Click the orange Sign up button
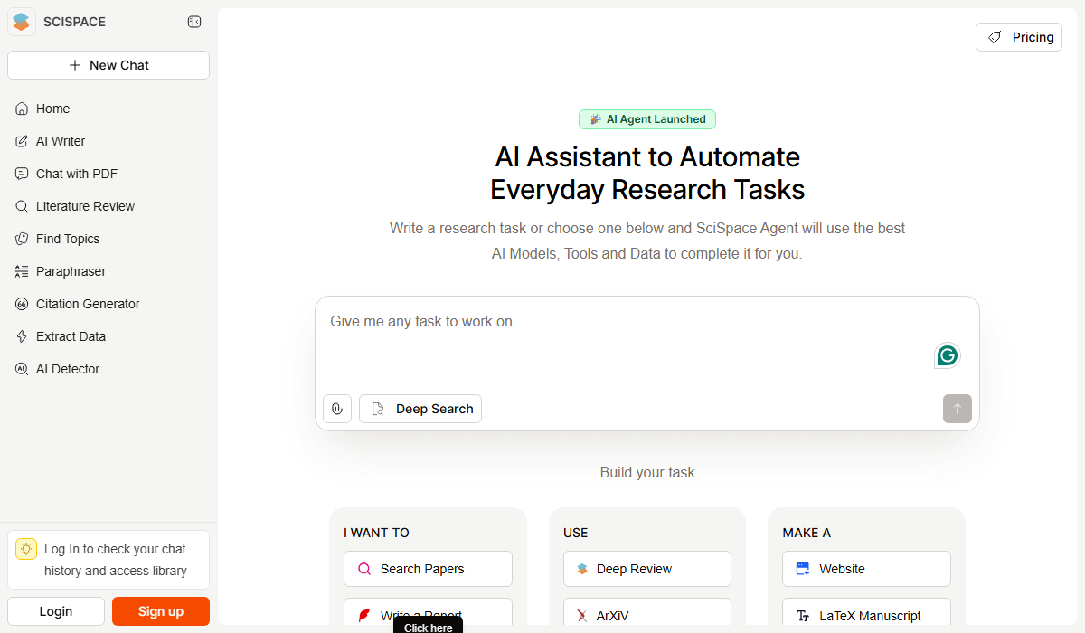The image size is (1085, 633). click(x=161, y=611)
